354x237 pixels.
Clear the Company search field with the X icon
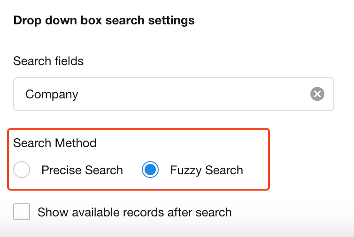(317, 94)
